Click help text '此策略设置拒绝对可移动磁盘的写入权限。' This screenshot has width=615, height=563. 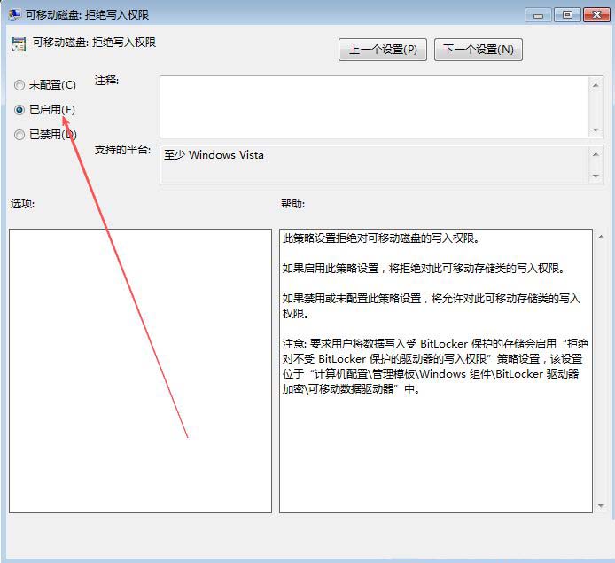(381, 238)
